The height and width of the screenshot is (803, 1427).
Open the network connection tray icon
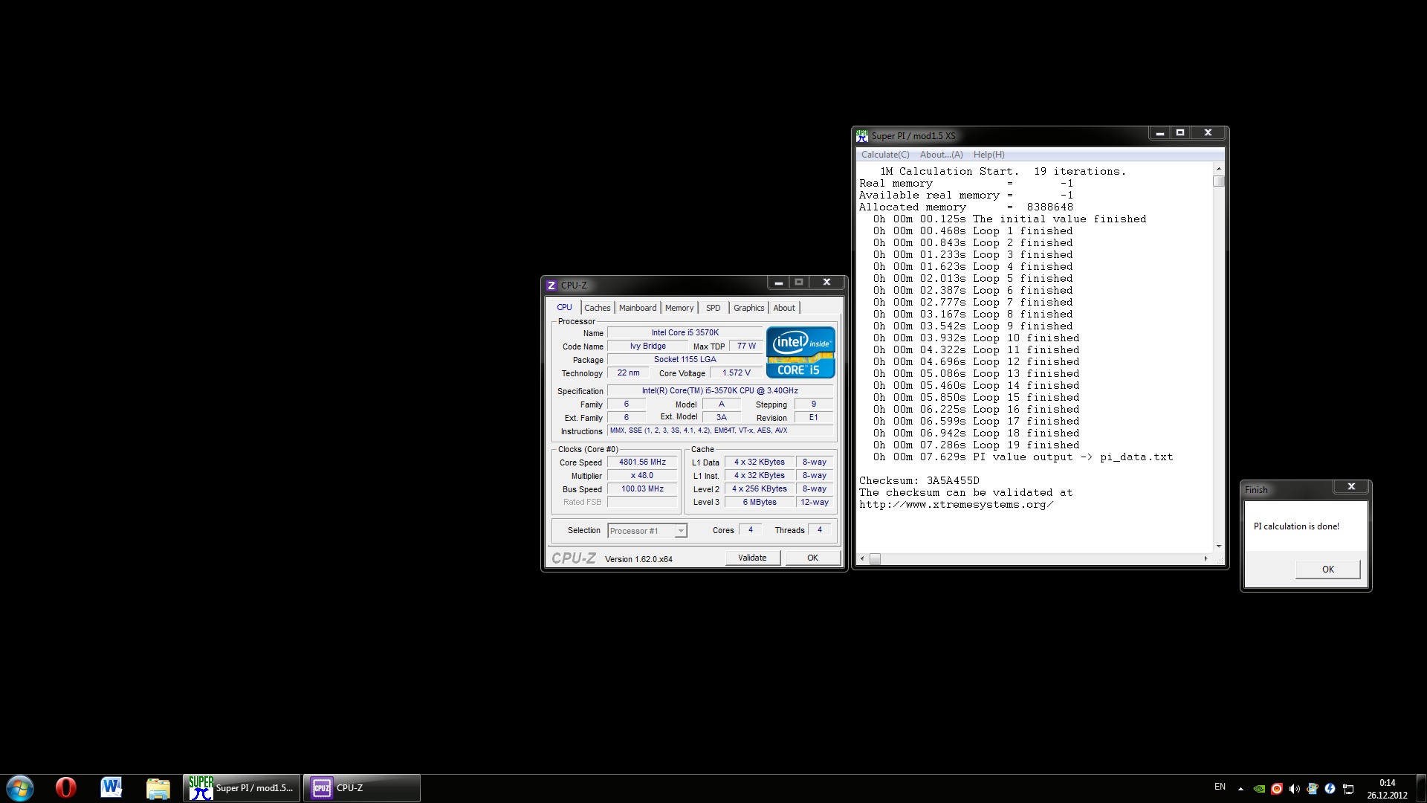pos(1348,789)
